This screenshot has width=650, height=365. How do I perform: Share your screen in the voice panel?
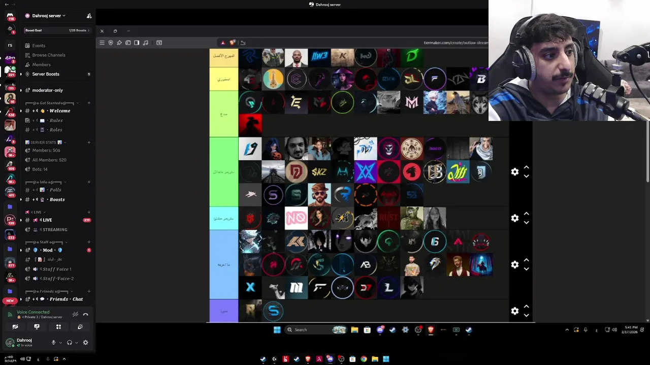tap(37, 327)
